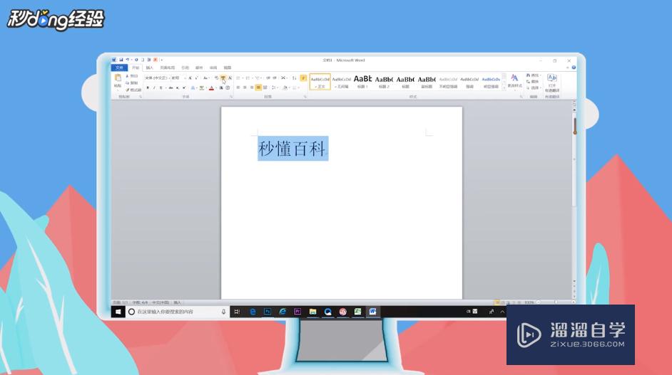Viewport: 672px width, 375px height.
Task: Open the Font dialog launcher
Action: [231, 97]
